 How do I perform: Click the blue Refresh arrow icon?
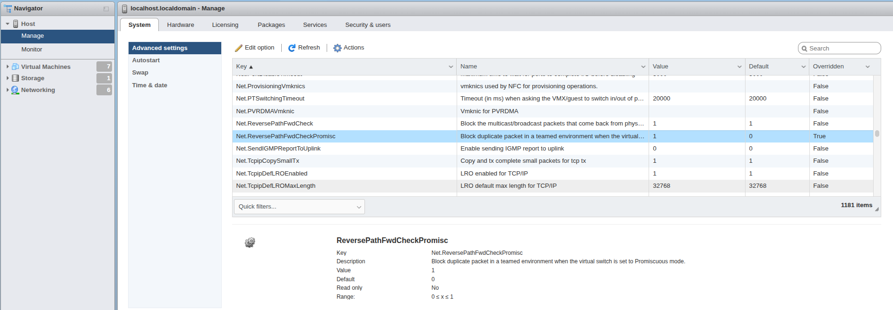point(292,48)
